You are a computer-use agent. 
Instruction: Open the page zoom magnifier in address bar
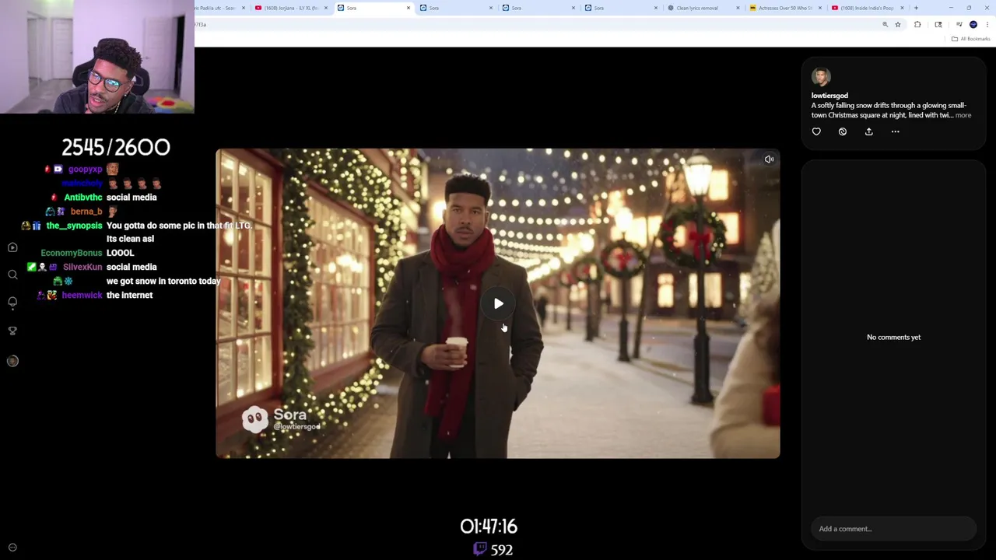[x=885, y=25]
